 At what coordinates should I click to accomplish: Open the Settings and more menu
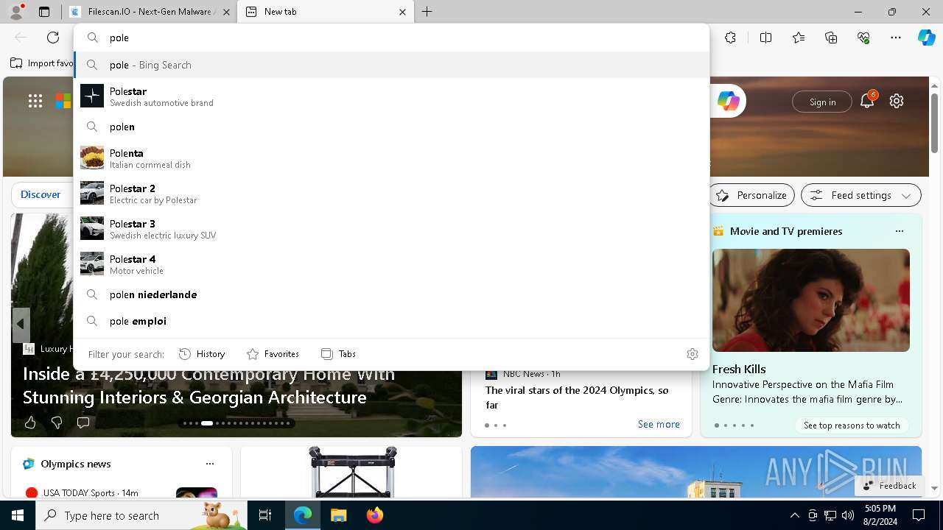[x=896, y=38]
